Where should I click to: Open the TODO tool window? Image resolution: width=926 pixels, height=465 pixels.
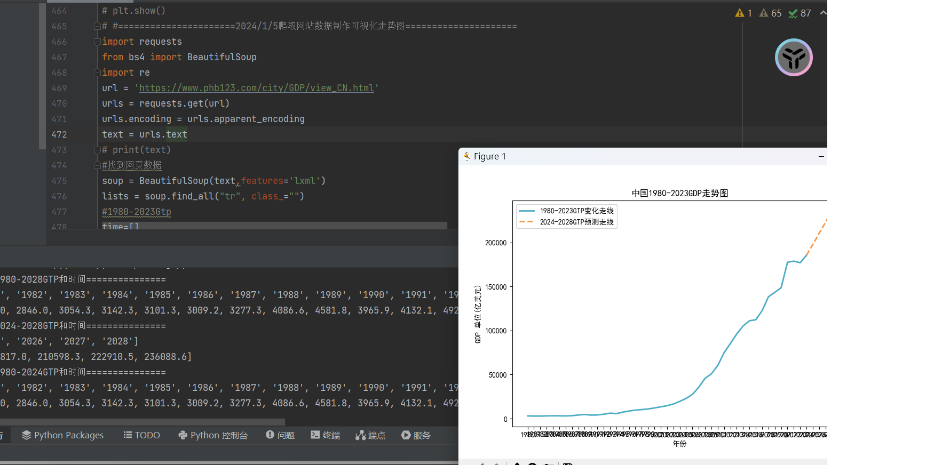(141, 435)
